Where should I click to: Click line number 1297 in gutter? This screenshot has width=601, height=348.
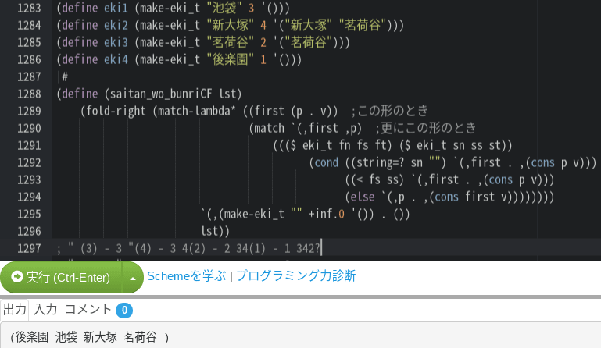[29, 248]
